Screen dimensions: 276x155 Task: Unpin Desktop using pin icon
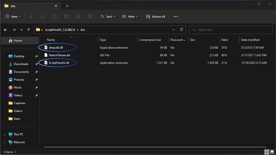[x=36, y=56]
